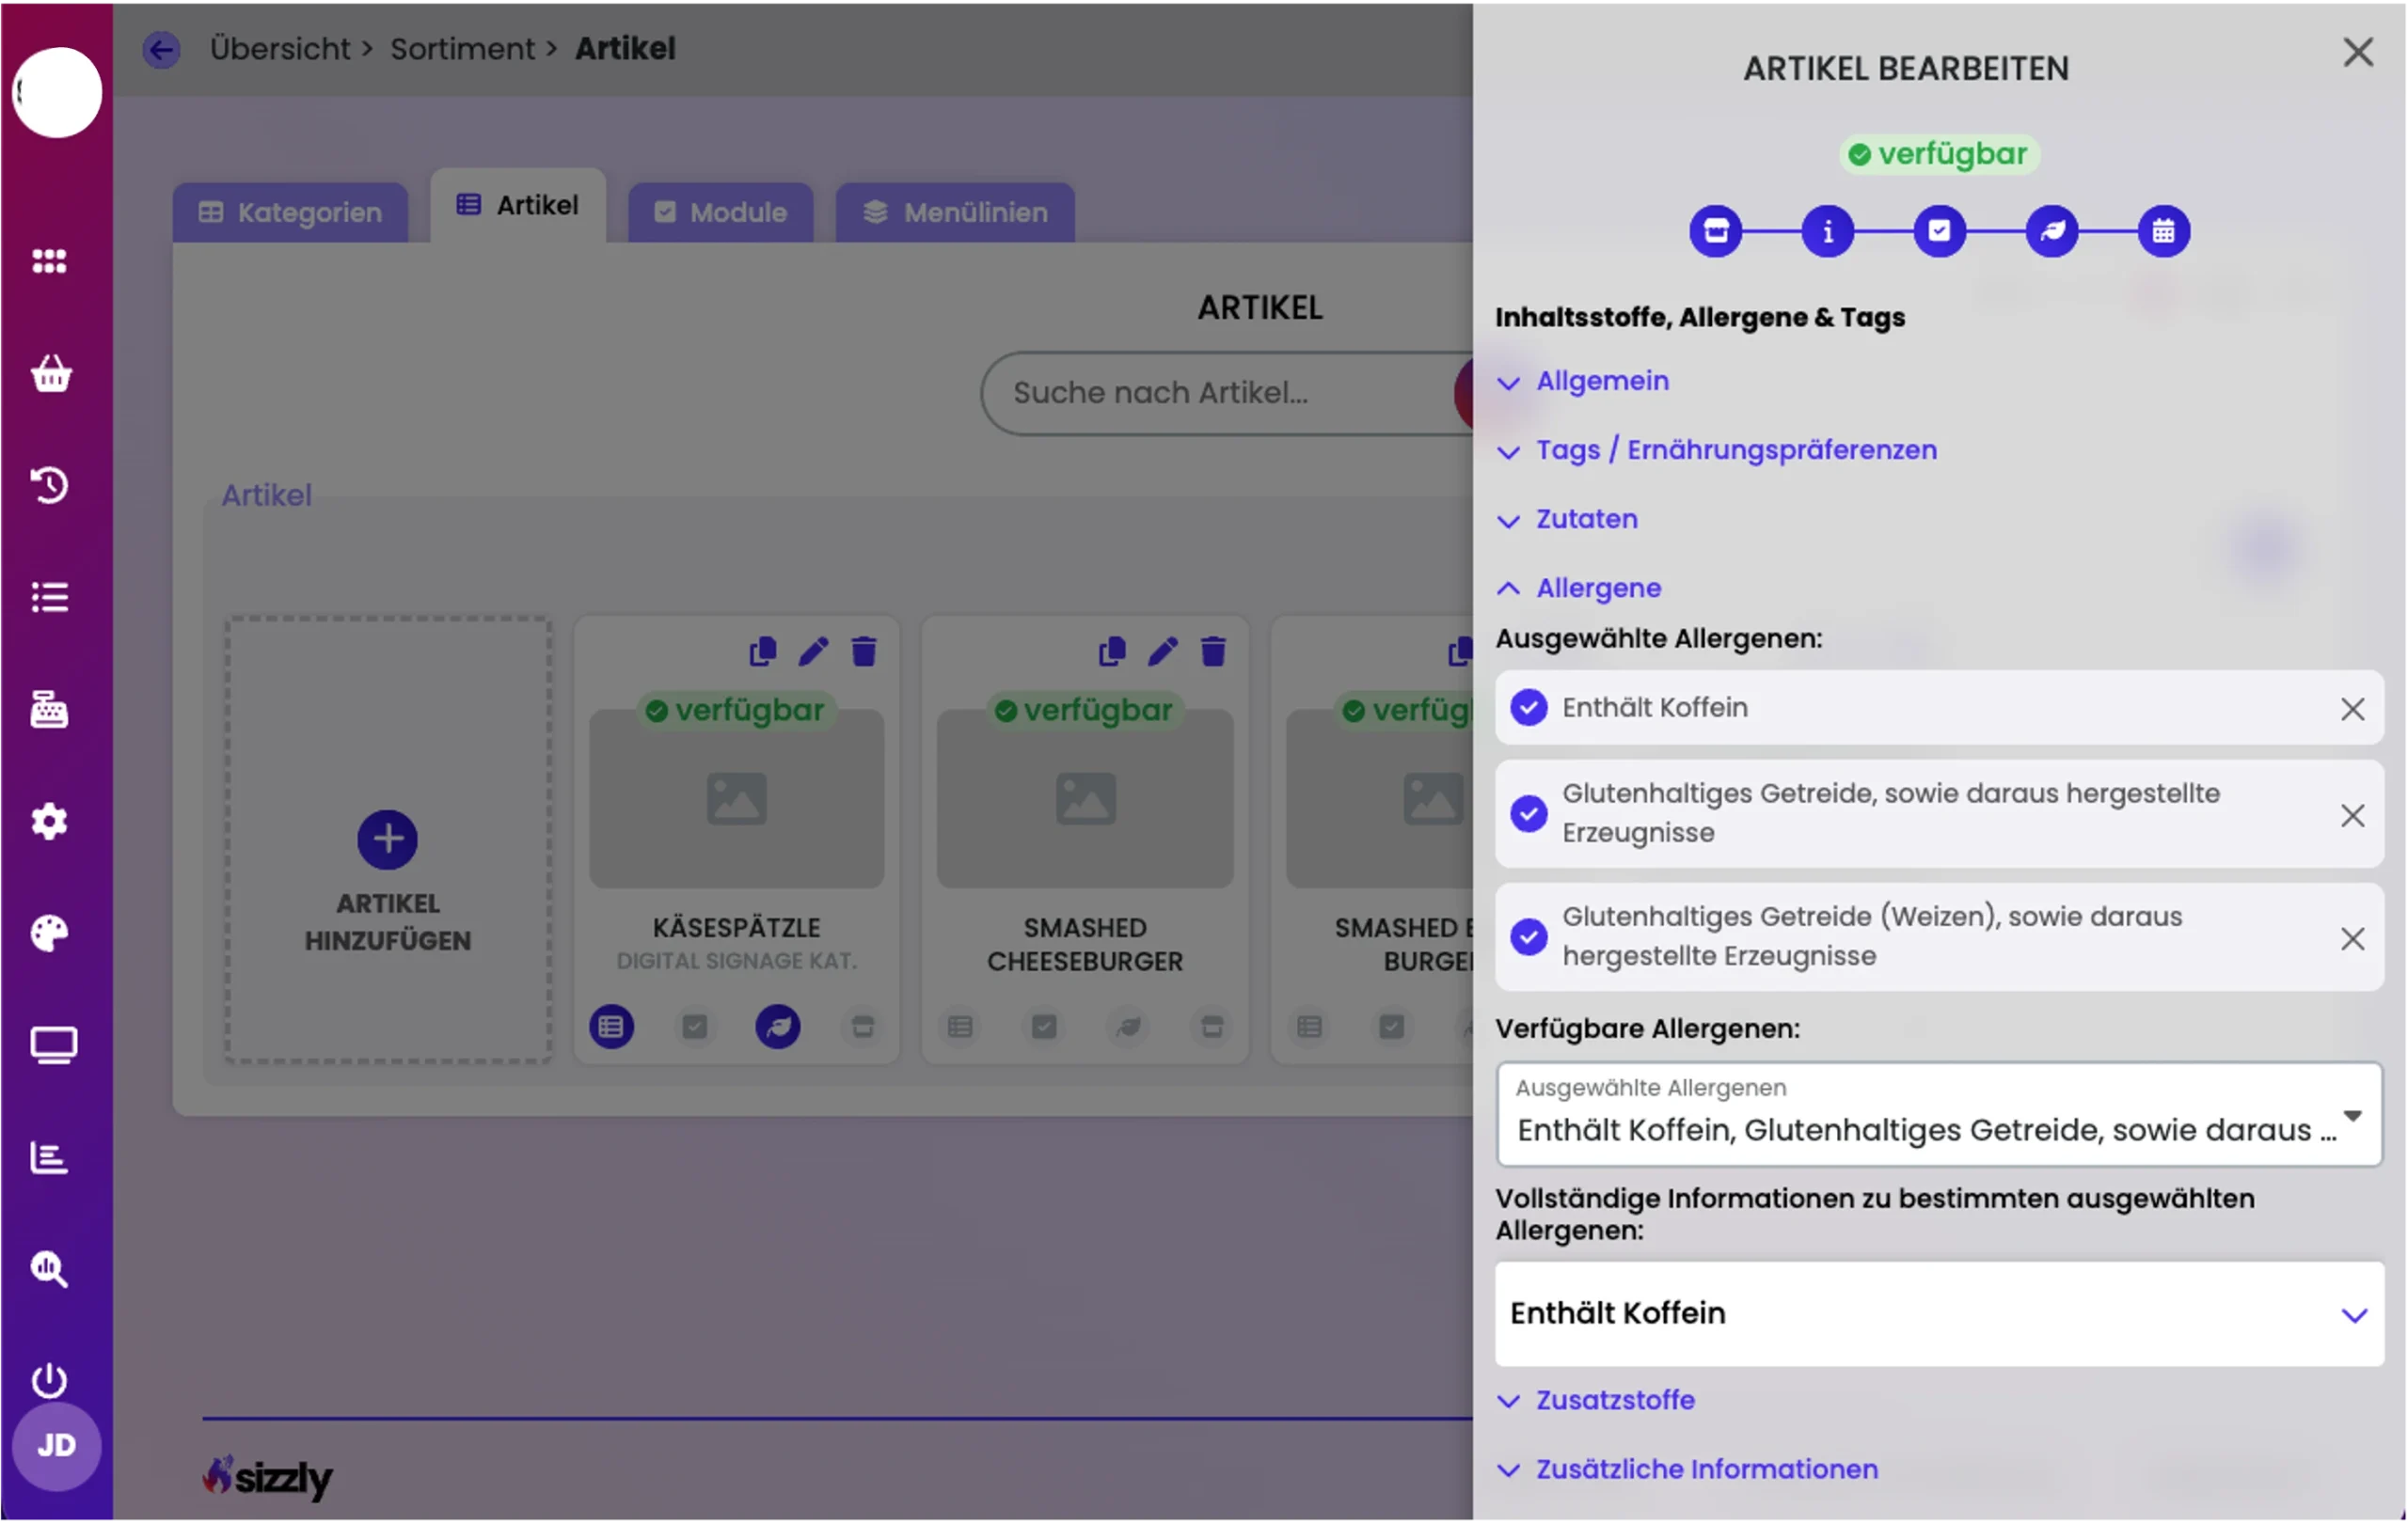Switch to the Module tab
This screenshot has height=1523, width=2408.
coord(720,212)
